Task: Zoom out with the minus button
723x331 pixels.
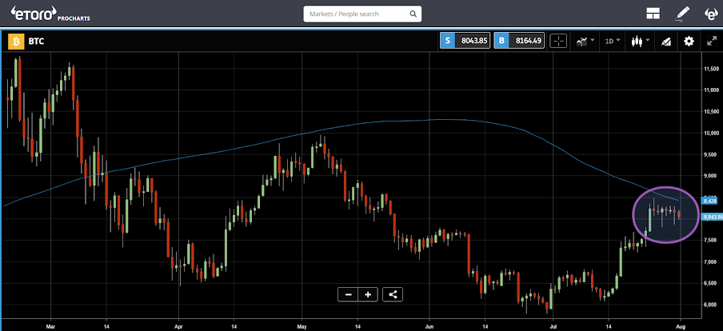Action: tap(348, 294)
